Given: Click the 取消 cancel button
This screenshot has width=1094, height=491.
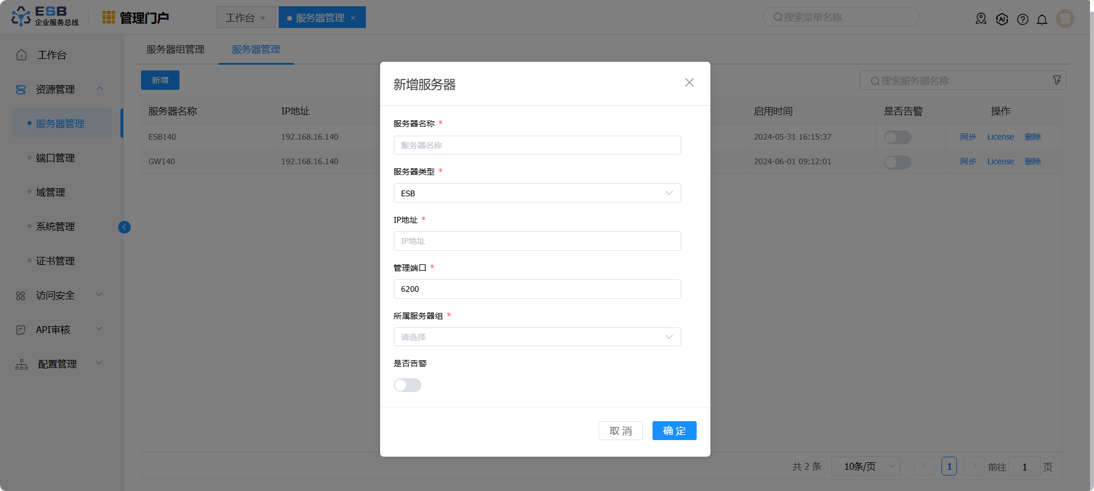Looking at the screenshot, I should (620, 431).
